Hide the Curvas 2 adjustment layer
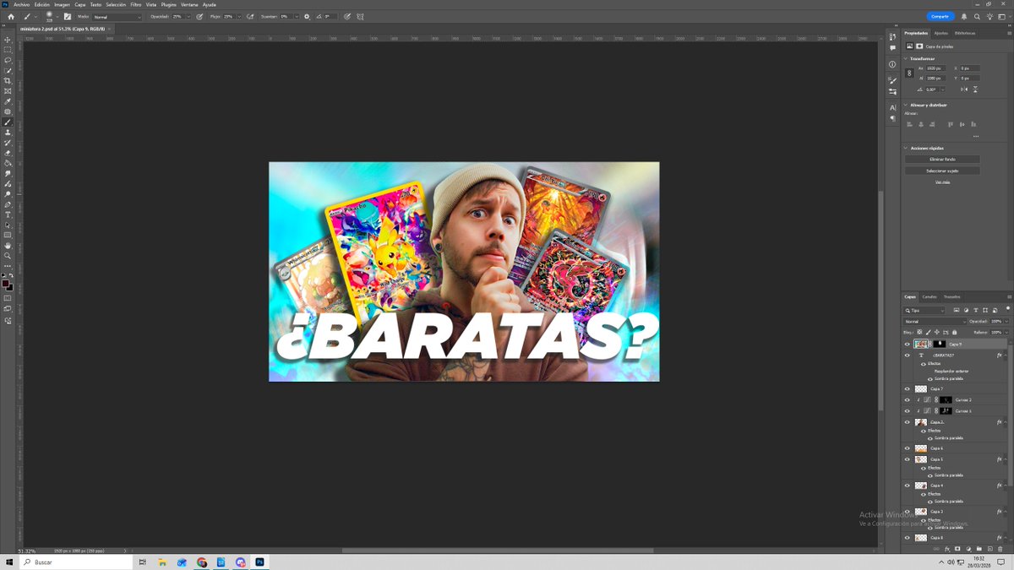Screen dimensions: 1014x570 (907, 400)
